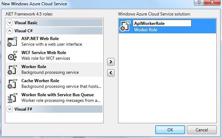This screenshot has width=222, height=138.
Task: Add role with the right arrow button
Action: [x=111, y=62]
